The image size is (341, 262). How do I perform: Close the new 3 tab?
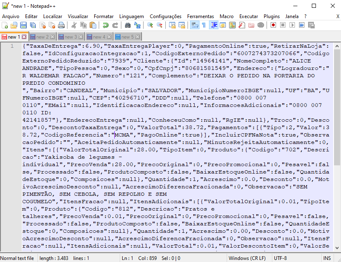coord(81,37)
